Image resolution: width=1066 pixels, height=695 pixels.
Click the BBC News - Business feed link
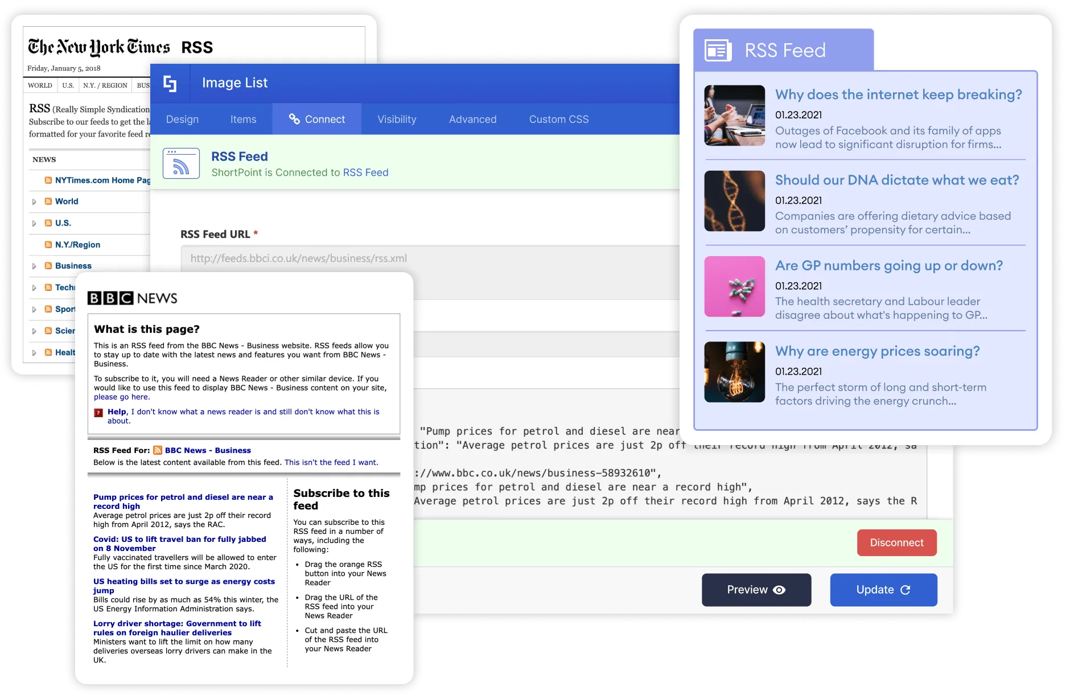click(x=208, y=450)
